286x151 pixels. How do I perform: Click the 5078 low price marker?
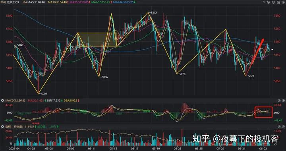pos(182,74)
